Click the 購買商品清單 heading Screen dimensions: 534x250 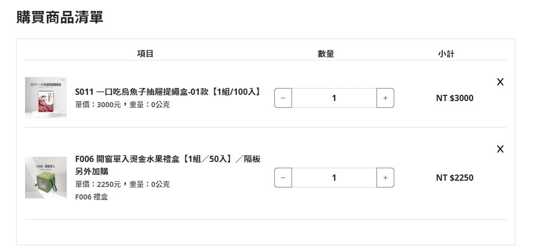(x=60, y=17)
